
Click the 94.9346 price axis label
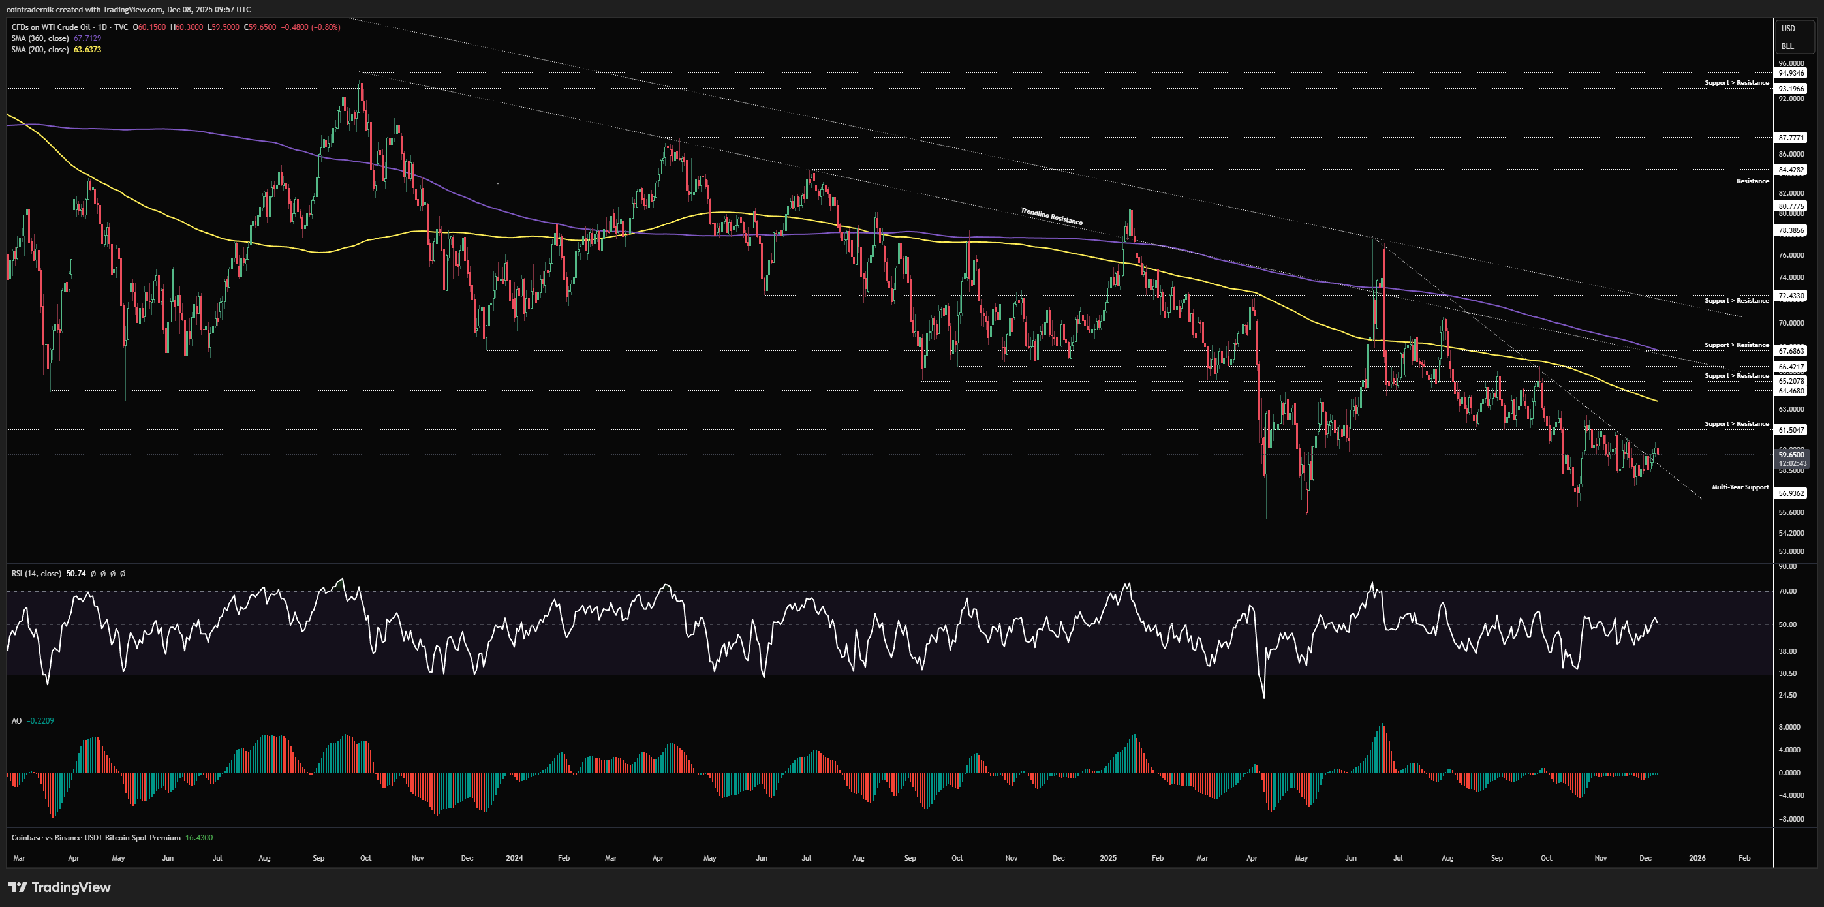coord(1791,74)
